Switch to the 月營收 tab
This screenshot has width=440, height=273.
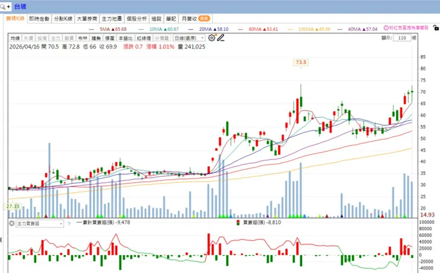196,19
